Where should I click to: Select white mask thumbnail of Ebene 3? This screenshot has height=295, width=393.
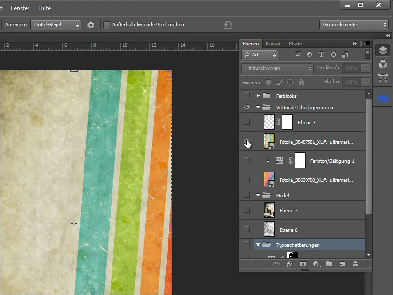pyautogui.click(x=287, y=122)
